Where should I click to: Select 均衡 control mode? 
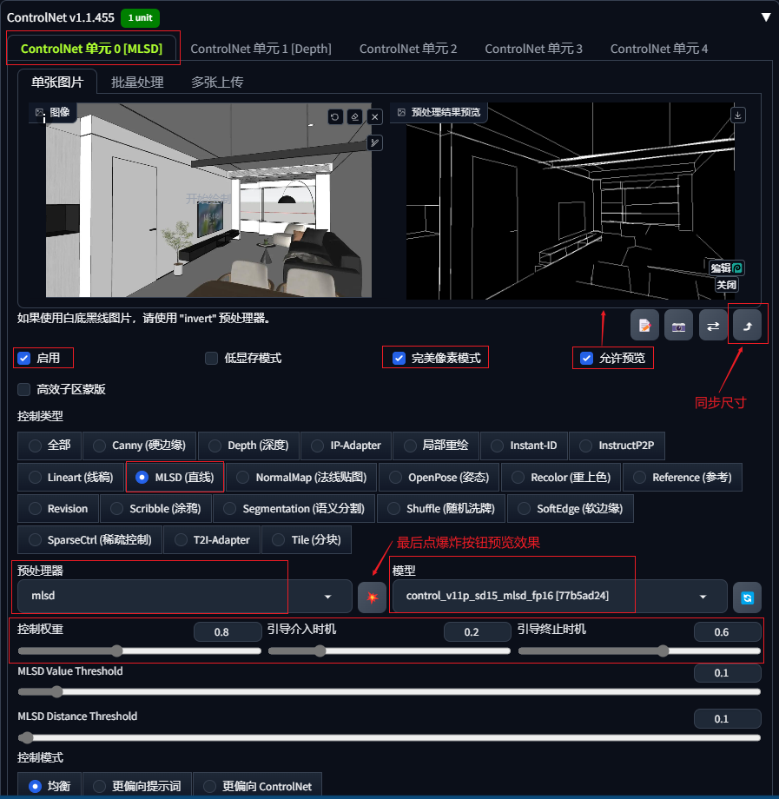point(50,786)
